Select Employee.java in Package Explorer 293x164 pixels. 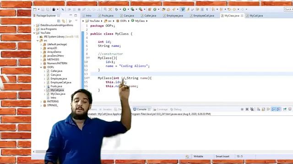pos(59,79)
